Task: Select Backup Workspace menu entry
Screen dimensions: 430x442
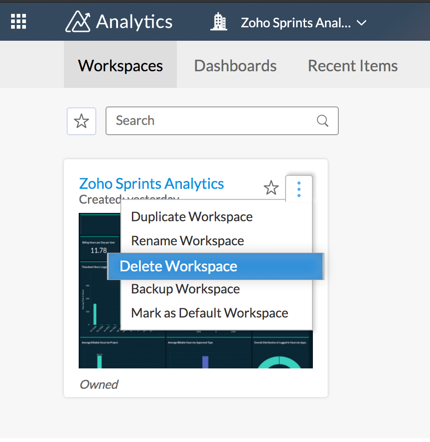Action: 216,289
